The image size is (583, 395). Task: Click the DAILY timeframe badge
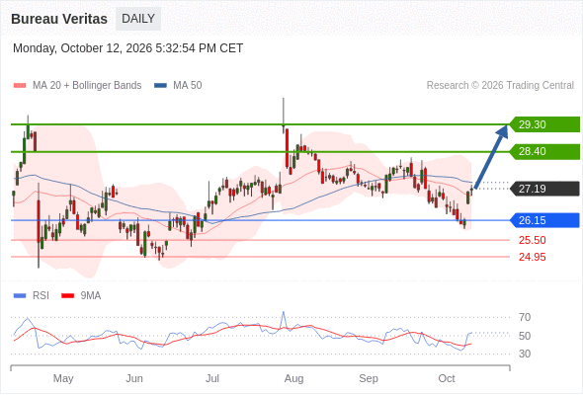point(138,19)
